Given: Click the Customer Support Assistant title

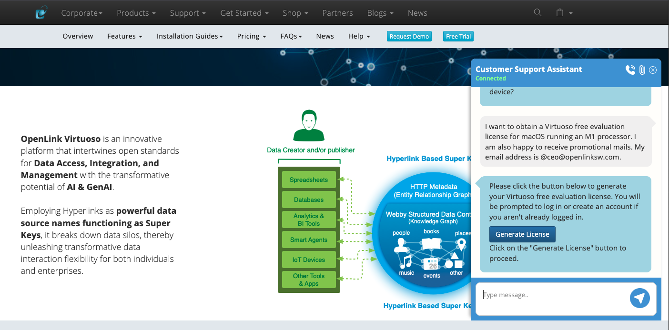Looking at the screenshot, I should click(529, 69).
